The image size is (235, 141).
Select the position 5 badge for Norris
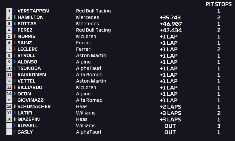click(9, 36)
